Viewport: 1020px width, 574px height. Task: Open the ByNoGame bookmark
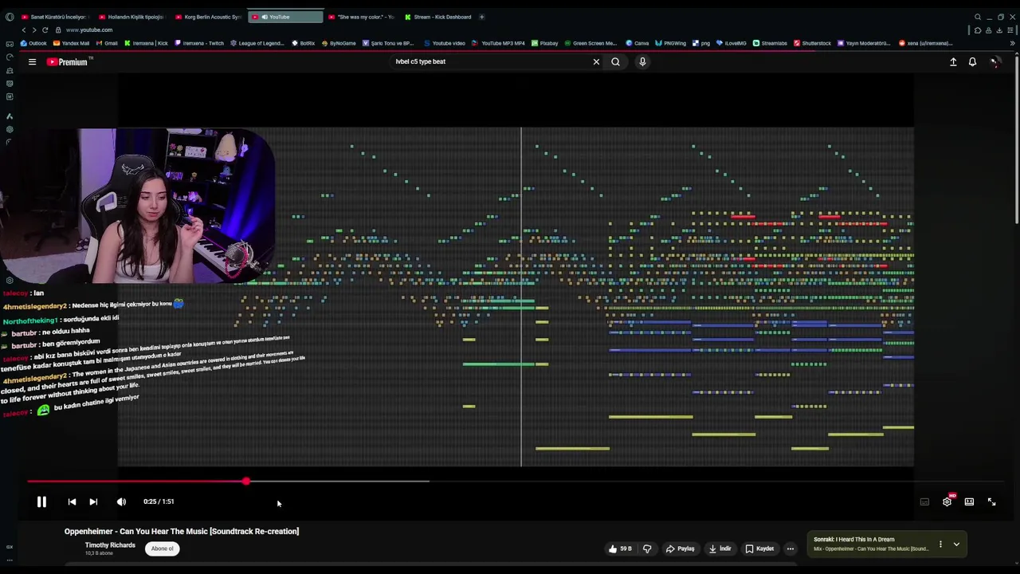tap(339, 43)
